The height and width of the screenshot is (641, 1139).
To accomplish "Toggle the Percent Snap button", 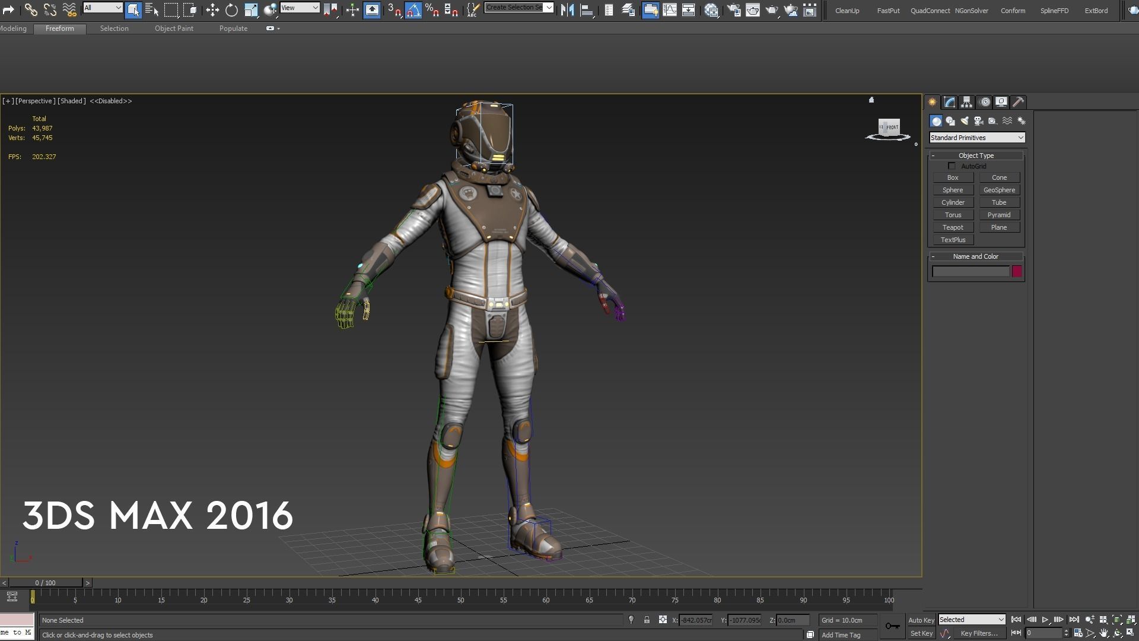I will (432, 9).
